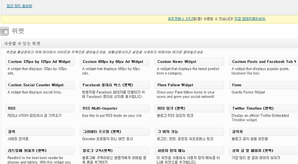Click description 'A widget that displays social links.'
The height and width of the screenshot is (164, 298).
[x=35, y=92]
